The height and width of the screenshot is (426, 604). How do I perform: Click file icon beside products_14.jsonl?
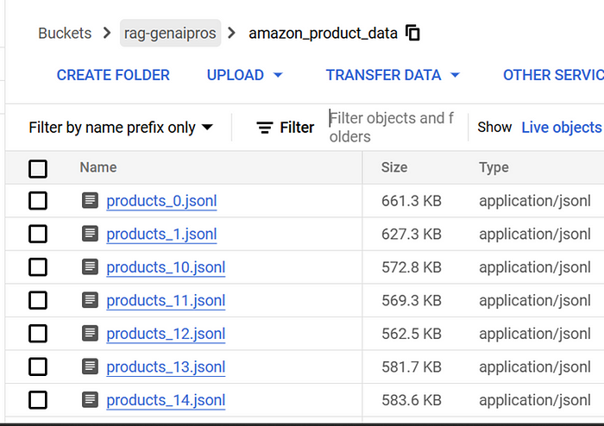click(90, 400)
